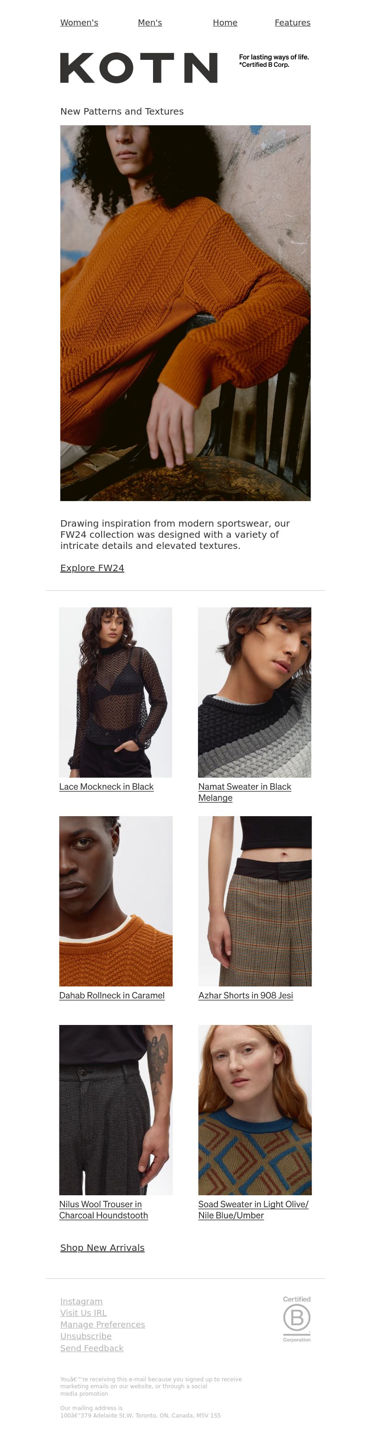Click the Unsubscribe link

(x=86, y=1336)
